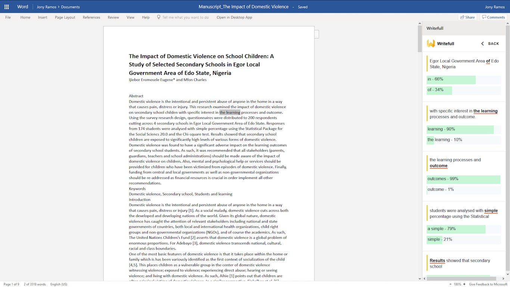
Task: Select the 'in - 66%' suggestion
Action: [464, 80]
